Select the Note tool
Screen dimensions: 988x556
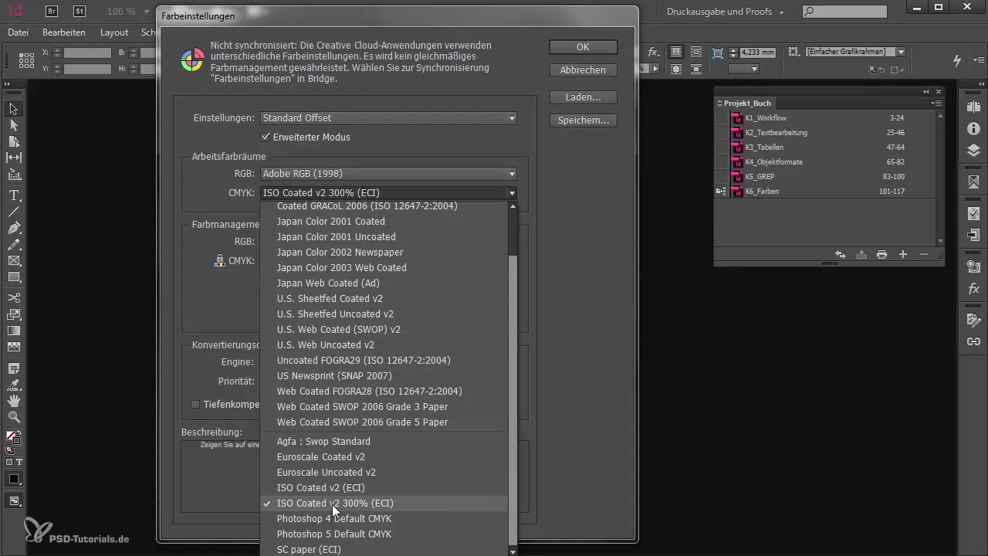click(14, 368)
